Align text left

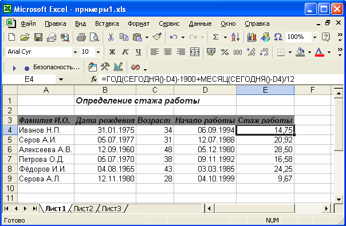pyautogui.click(x=155, y=52)
